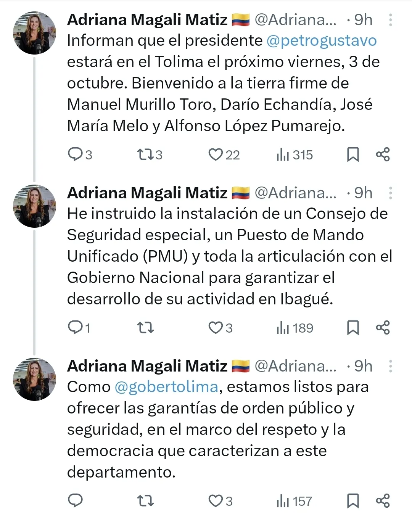Open the @gobertolima mention link
The height and width of the screenshot is (518, 412).
(x=166, y=387)
